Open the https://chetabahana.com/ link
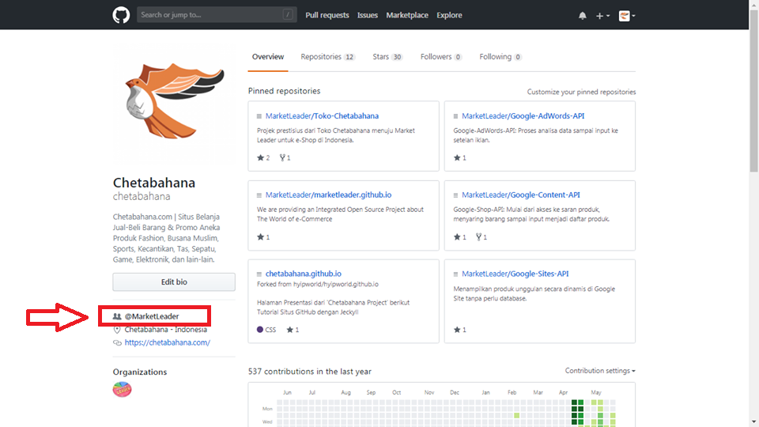The height and width of the screenshot is (427, 759). (168, 342)
